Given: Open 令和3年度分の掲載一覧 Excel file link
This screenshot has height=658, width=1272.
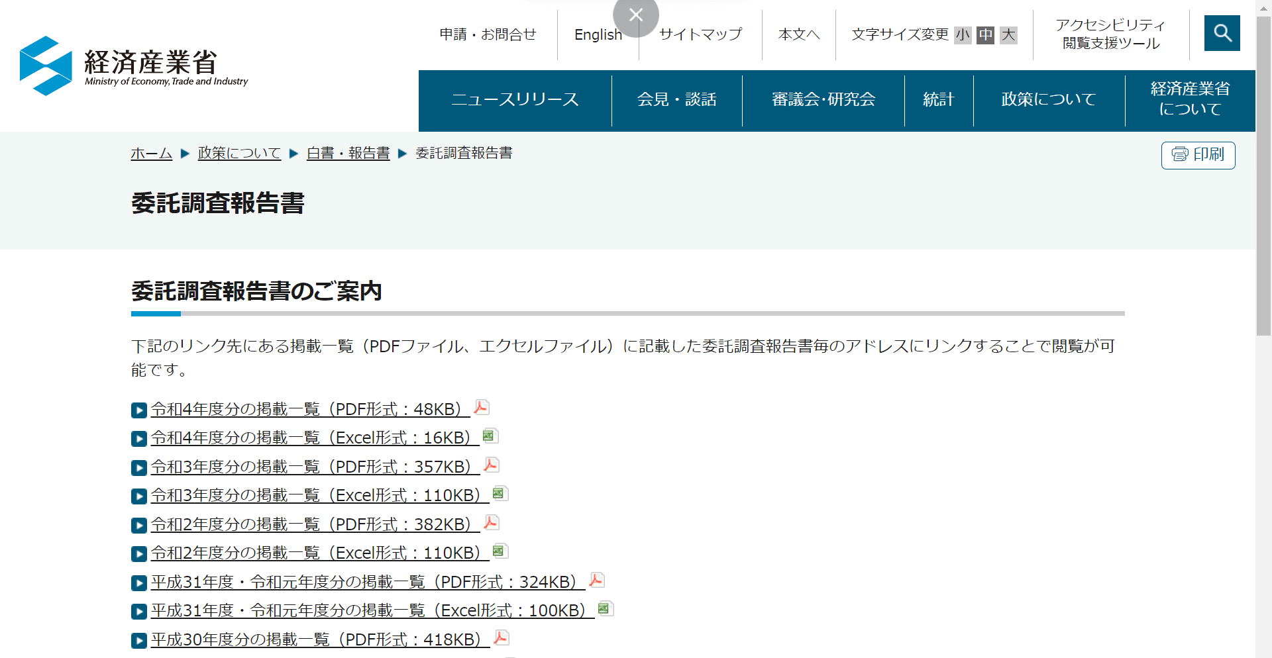Looking at the screenshot, I should (x=317, y=494).
